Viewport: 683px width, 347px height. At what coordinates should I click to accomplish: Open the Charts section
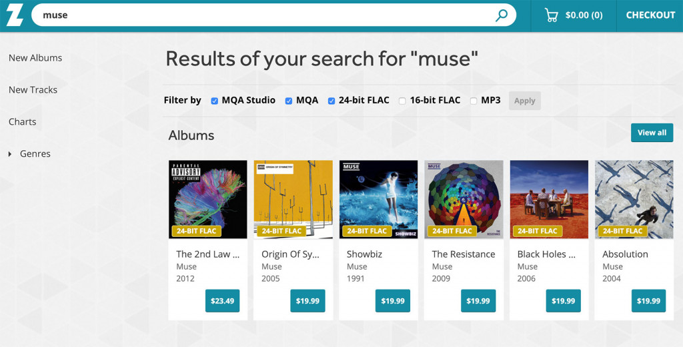(23, 122)
